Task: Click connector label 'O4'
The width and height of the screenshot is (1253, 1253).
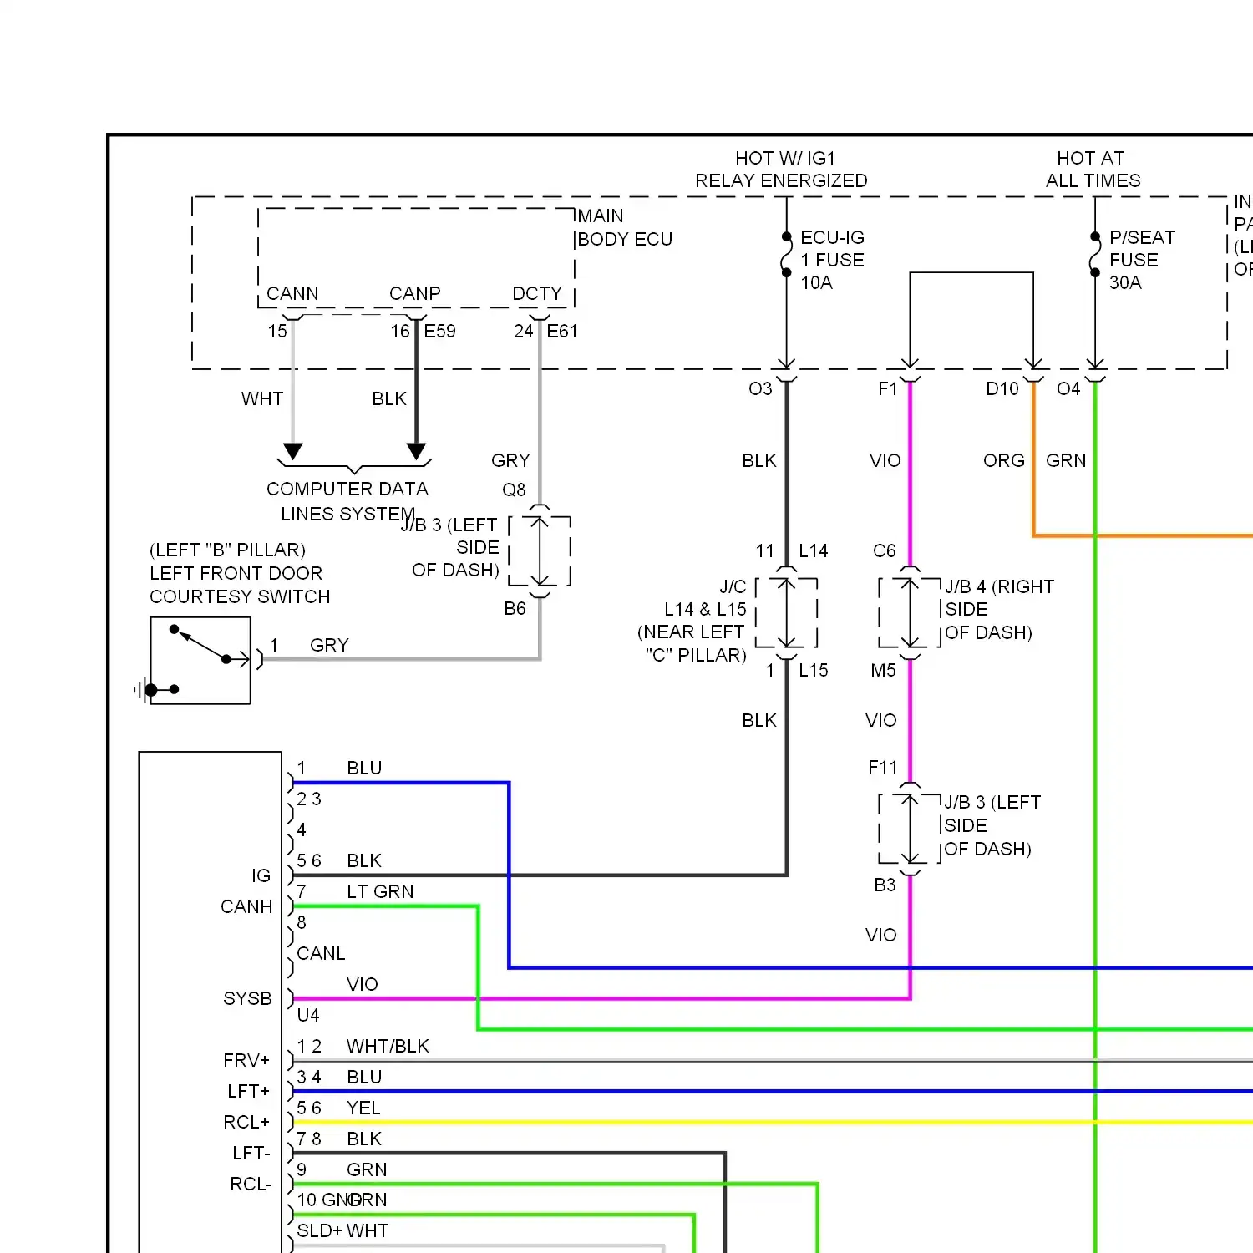Action: pos(1068,388)
